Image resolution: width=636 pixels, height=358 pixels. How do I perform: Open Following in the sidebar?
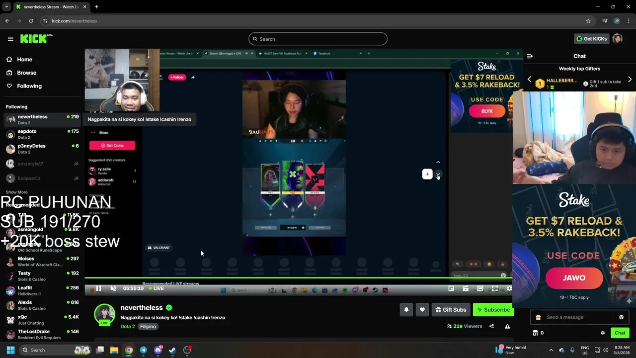pyautogui.click(x=29, y=86)
